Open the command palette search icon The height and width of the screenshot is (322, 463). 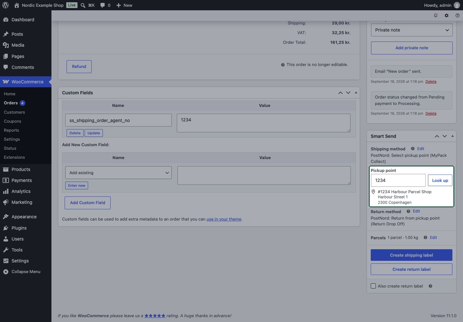(83, 5)
